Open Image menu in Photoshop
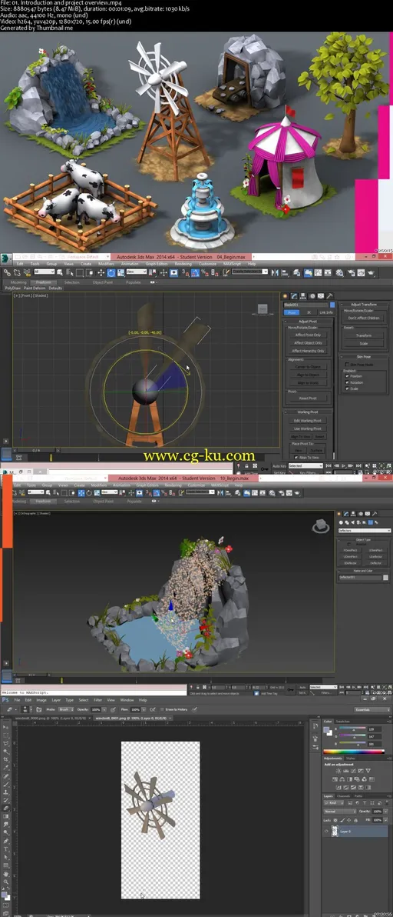The height and width of the screenshot is (917, 393). pos(41,700)
